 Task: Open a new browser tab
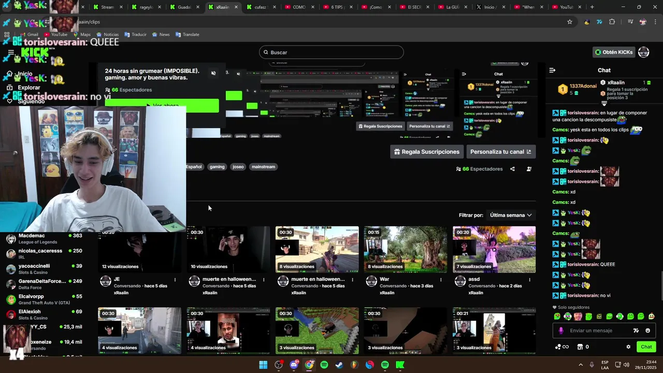(592, 7)
